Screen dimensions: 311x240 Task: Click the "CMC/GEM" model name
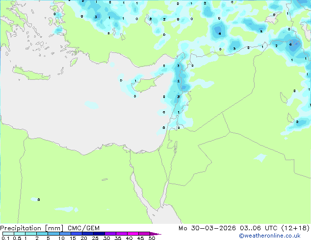coord(83,228)
